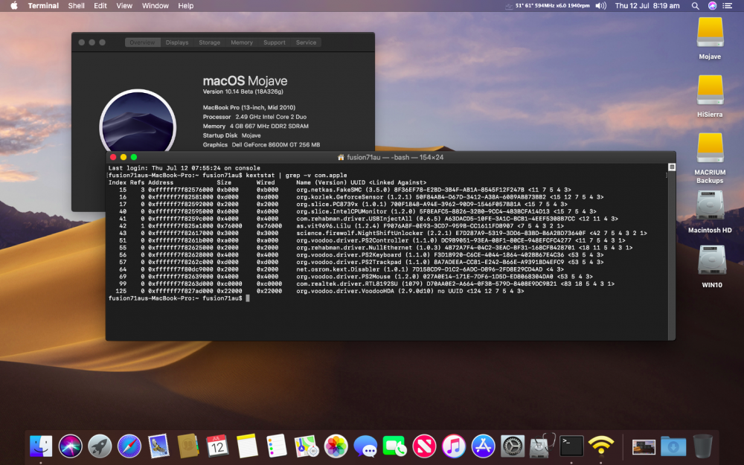The height and width of the screenshot is (465, 744).
Task: Open Launchpad rocket icon in Dock
Action: pyautogui.click(x=100, y=446)
